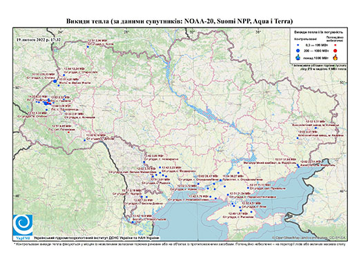This screenshot has width=359, height=254.
Task: Click the Український гідрометеорологічний інститут caption
Action: [x=97, y=237]
